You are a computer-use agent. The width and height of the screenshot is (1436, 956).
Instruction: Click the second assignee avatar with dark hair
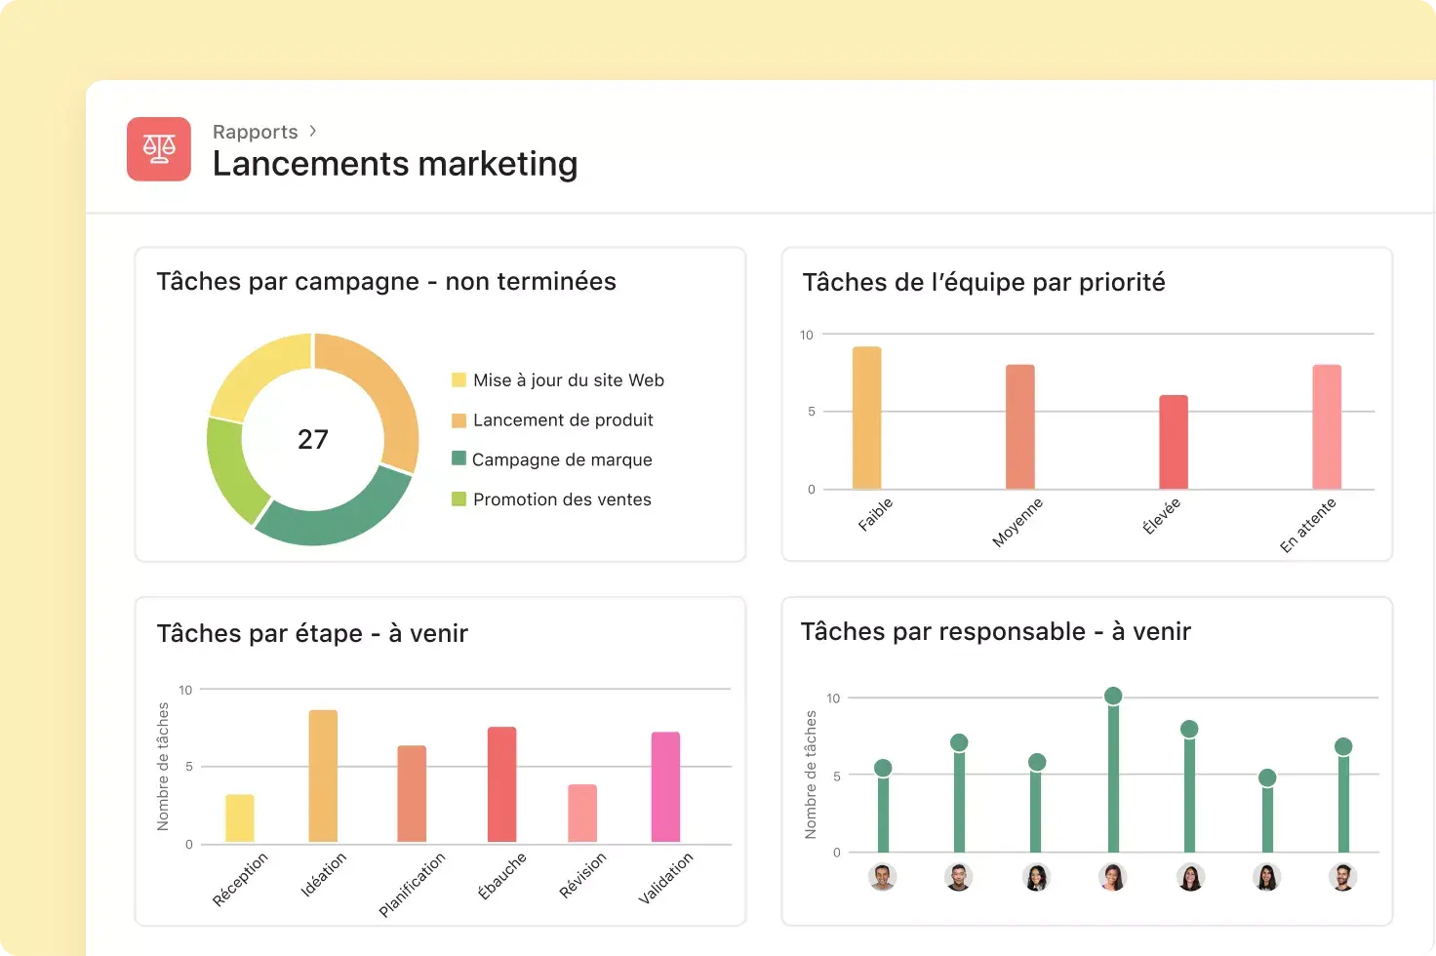pos(959,877)
